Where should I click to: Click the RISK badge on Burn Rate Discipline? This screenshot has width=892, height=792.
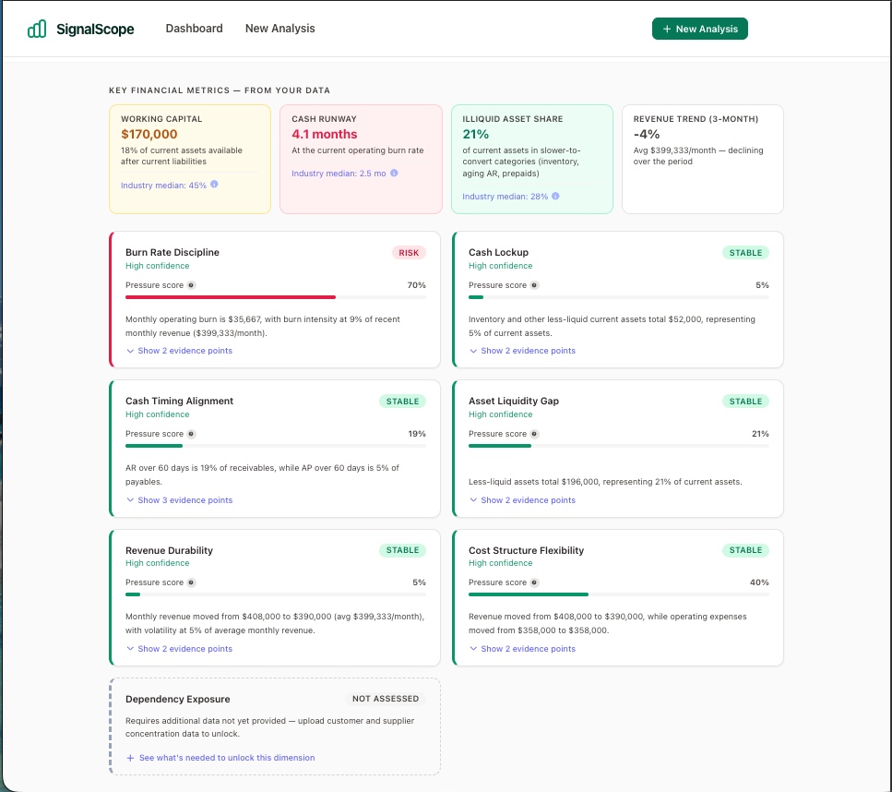tap(409, 253)
